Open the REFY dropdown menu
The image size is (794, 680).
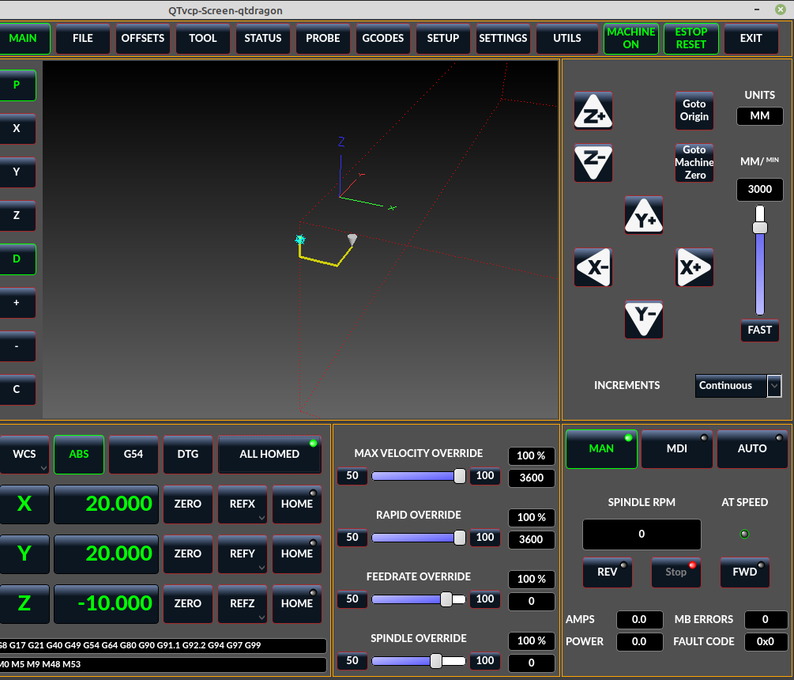pyautogui.click(x=243, y=553)
